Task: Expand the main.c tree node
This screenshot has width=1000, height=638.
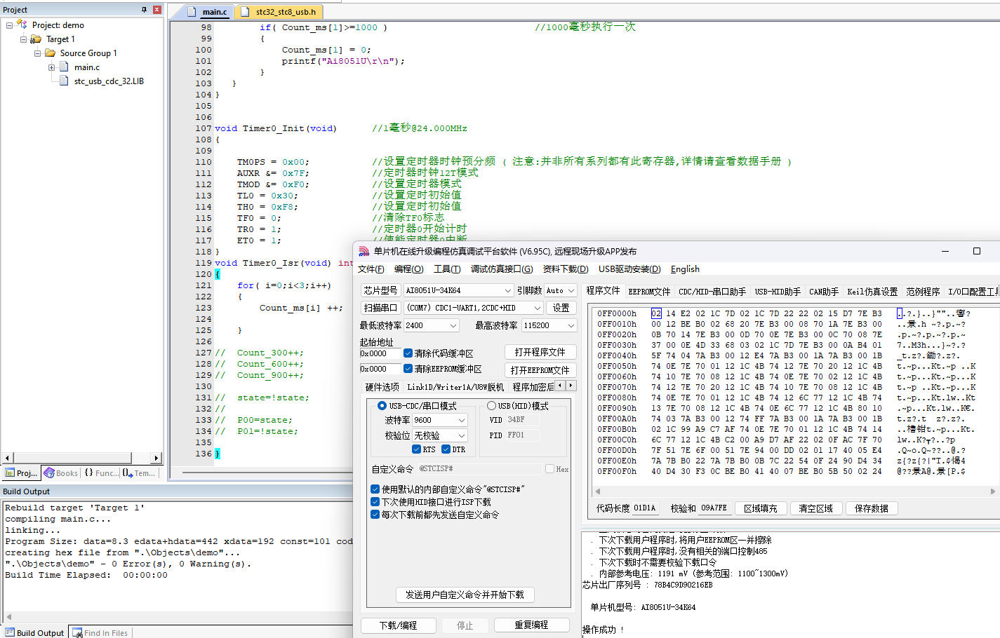Action: (x=51, y=67)
